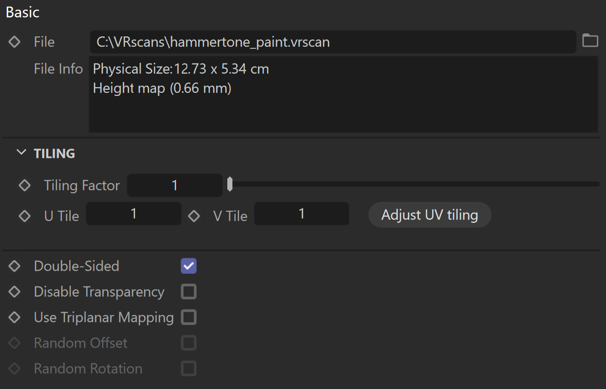606x389 pixels.
Task: Open the folder browse icon for File
Action: click(590, 40)
